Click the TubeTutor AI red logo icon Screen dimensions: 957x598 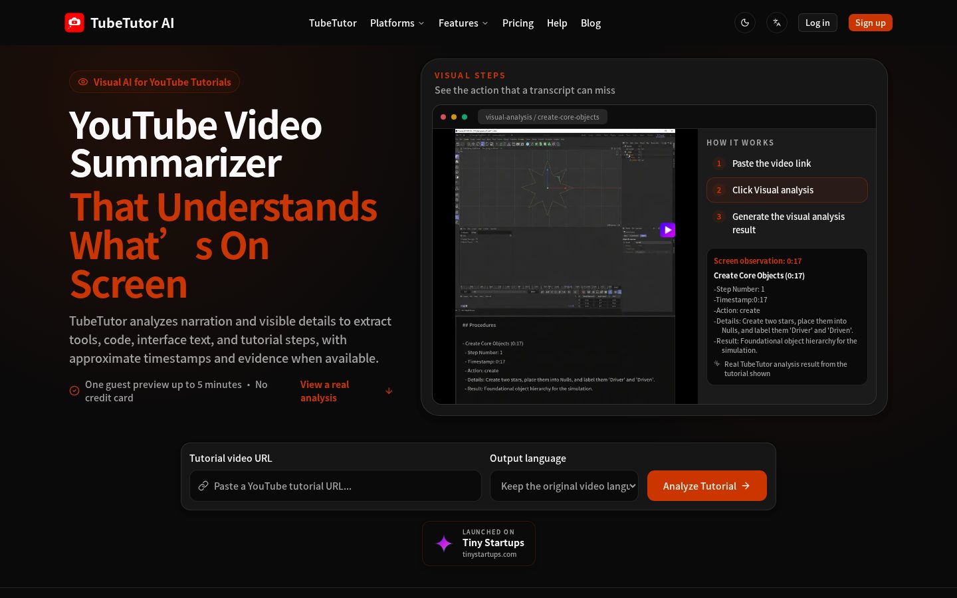coord(74,23)
